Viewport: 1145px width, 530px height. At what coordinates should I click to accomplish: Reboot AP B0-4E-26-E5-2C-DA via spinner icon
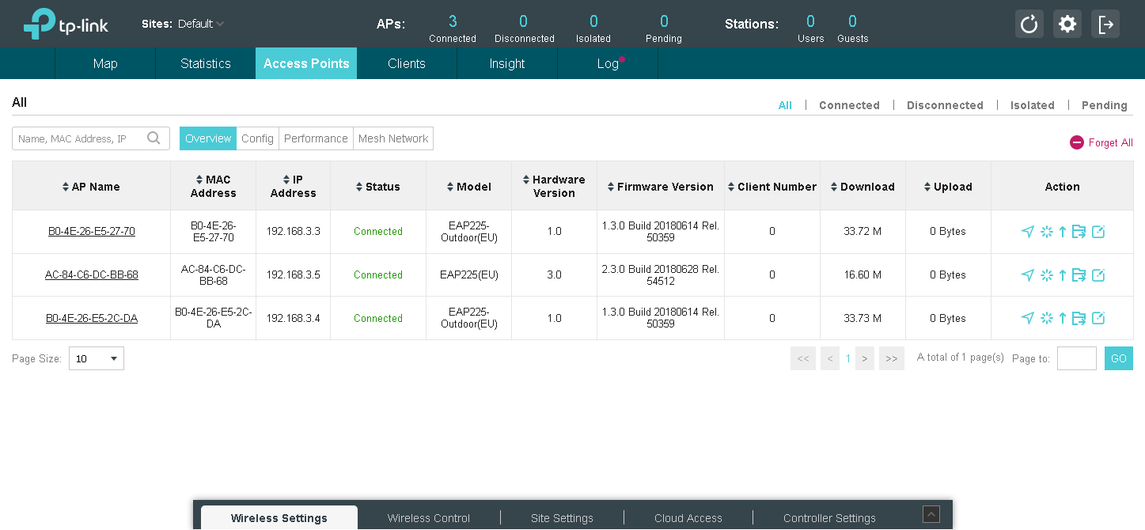pyautogui.click(x=1046, y=318)
